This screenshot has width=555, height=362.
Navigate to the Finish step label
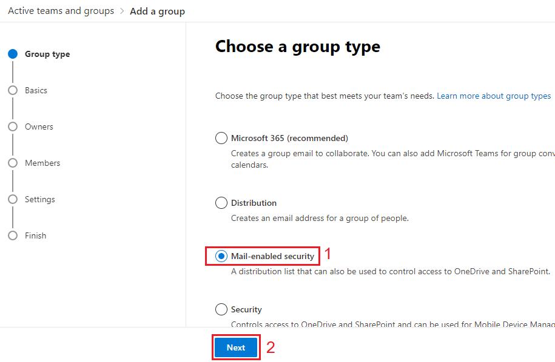(x=35, y=235)
